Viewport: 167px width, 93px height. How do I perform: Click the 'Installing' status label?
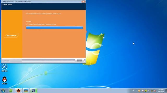[x=29, y=21]
